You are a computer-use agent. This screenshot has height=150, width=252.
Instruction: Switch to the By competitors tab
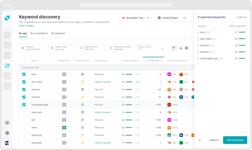click(39, 33)
